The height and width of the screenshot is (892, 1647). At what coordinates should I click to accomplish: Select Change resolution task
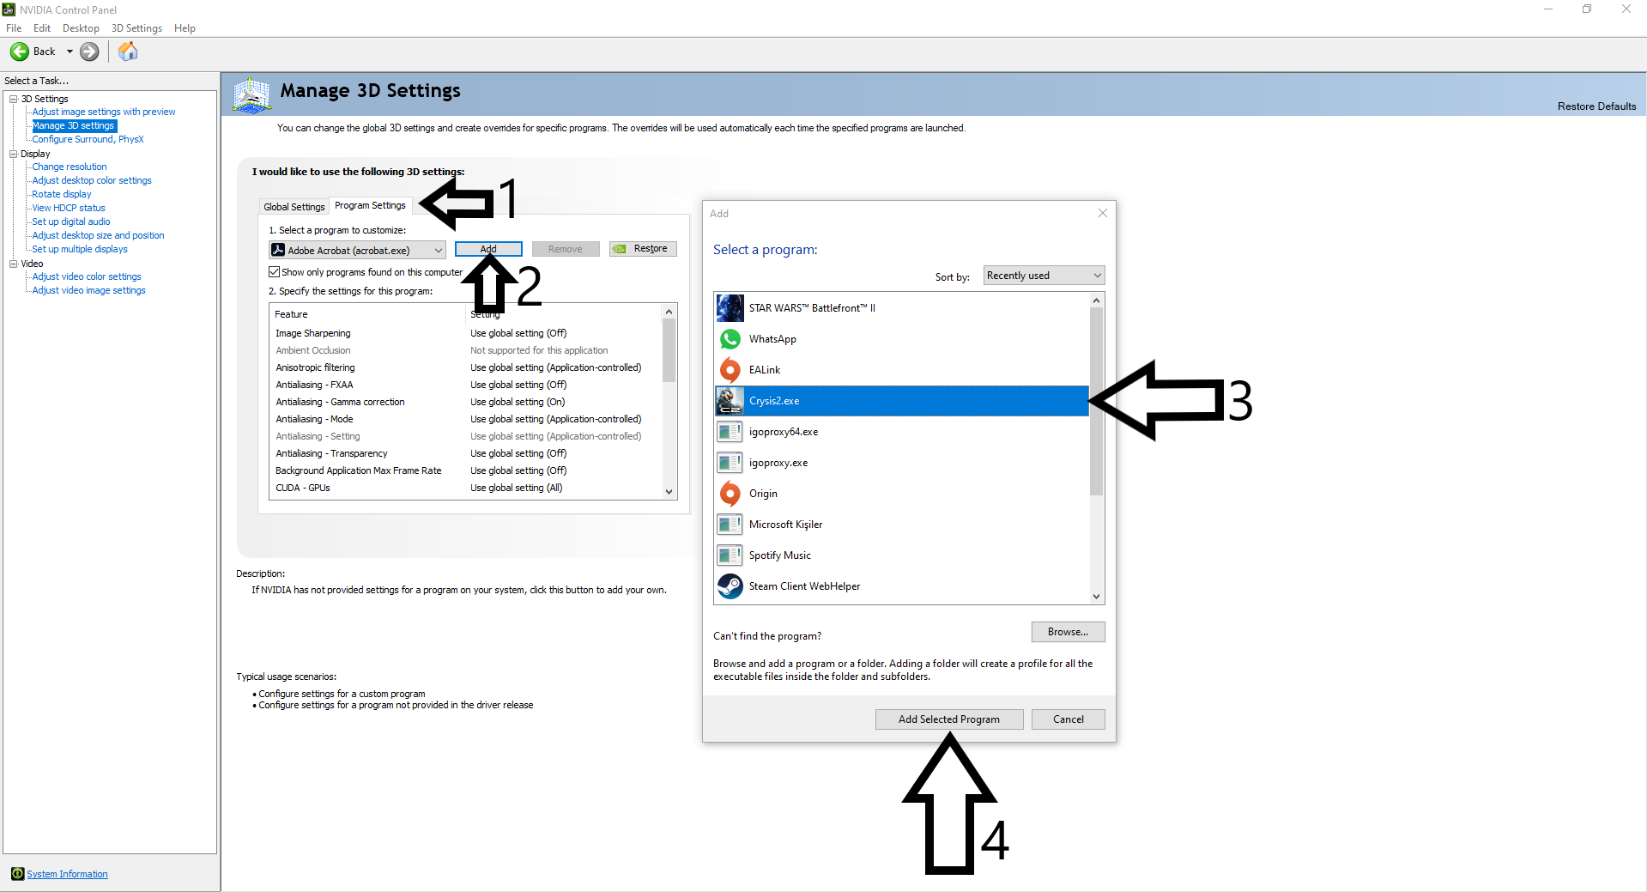70,167
